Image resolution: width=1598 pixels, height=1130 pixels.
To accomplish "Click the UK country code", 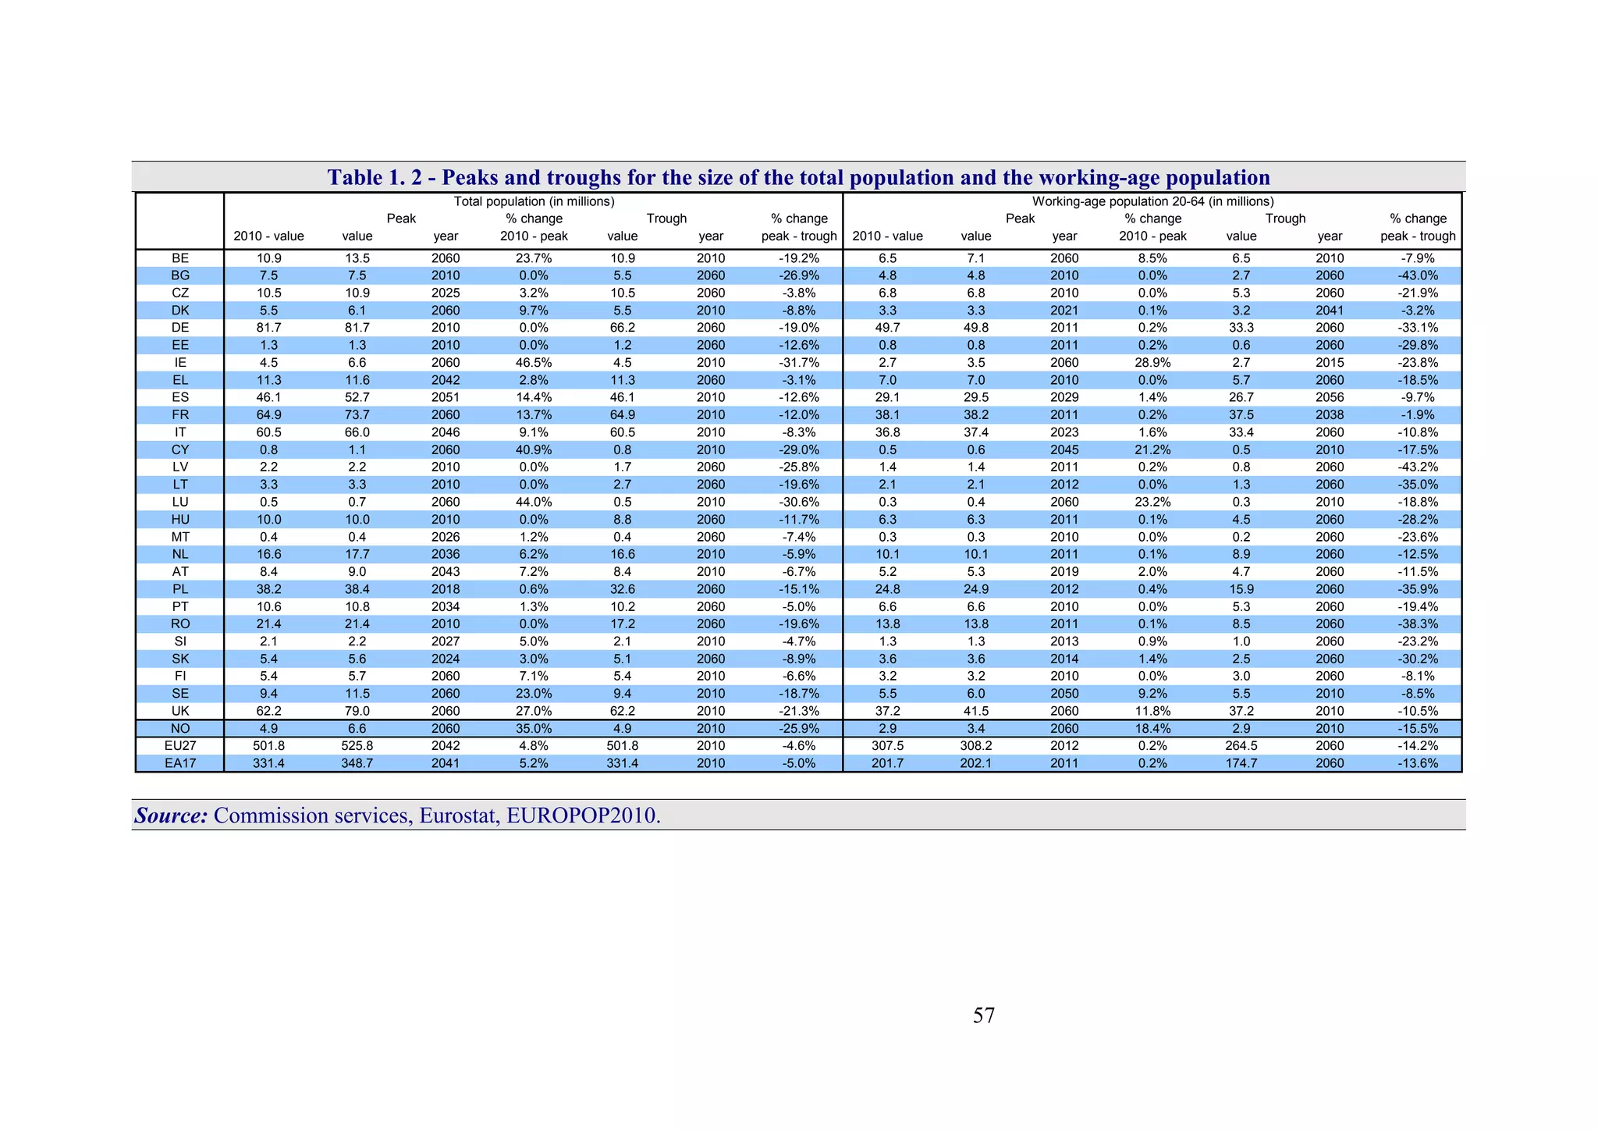I will (180, 711).
